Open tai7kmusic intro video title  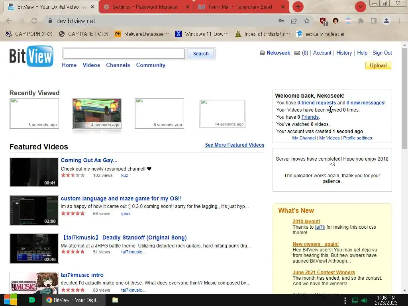[x=82, y=275]
